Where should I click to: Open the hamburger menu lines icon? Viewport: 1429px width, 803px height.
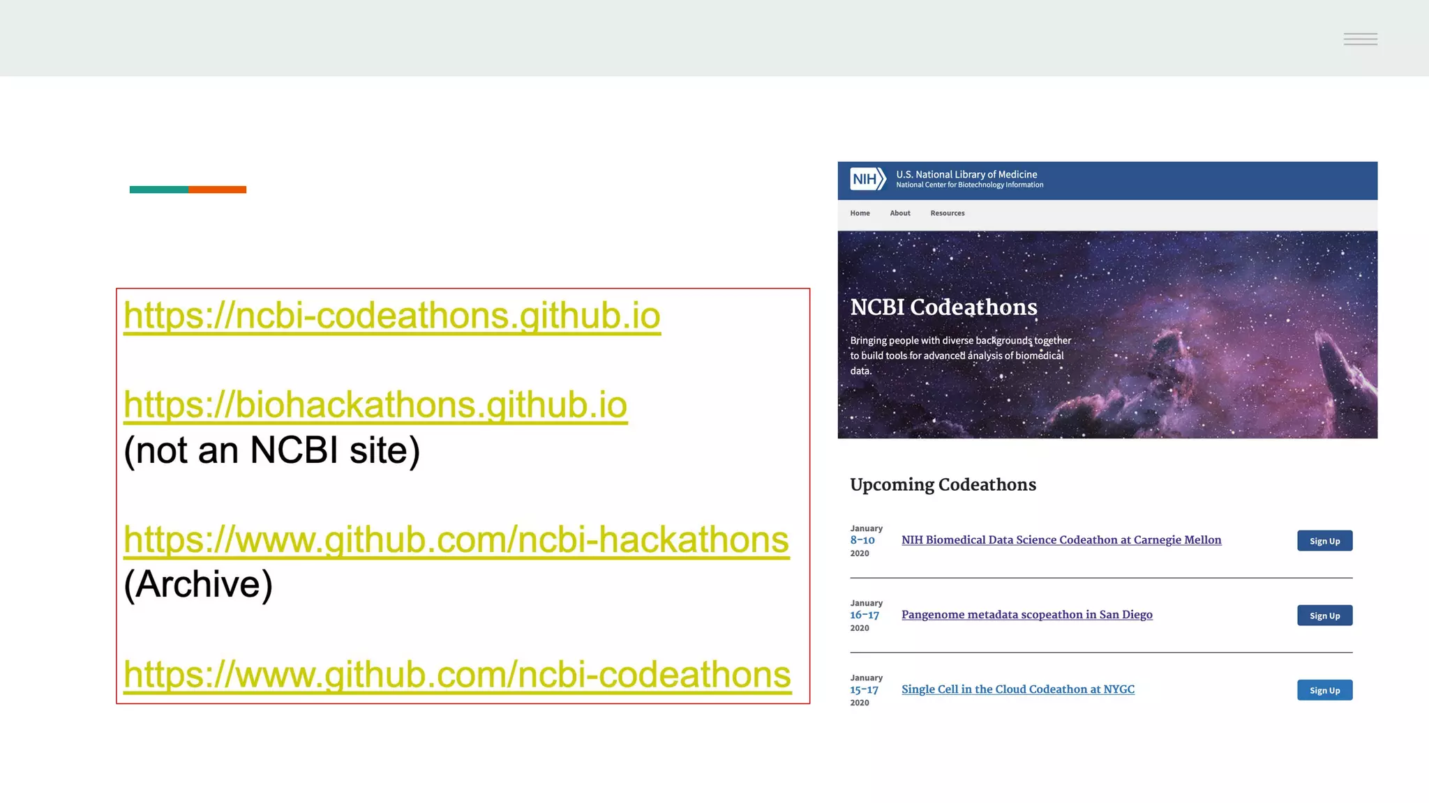tap(1361, 39)
